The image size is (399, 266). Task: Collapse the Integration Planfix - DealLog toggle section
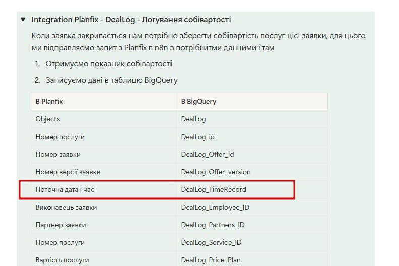[23, 20]
